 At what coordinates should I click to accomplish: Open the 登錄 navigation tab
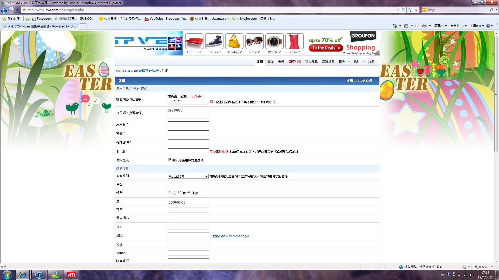(x=270, y=61)
